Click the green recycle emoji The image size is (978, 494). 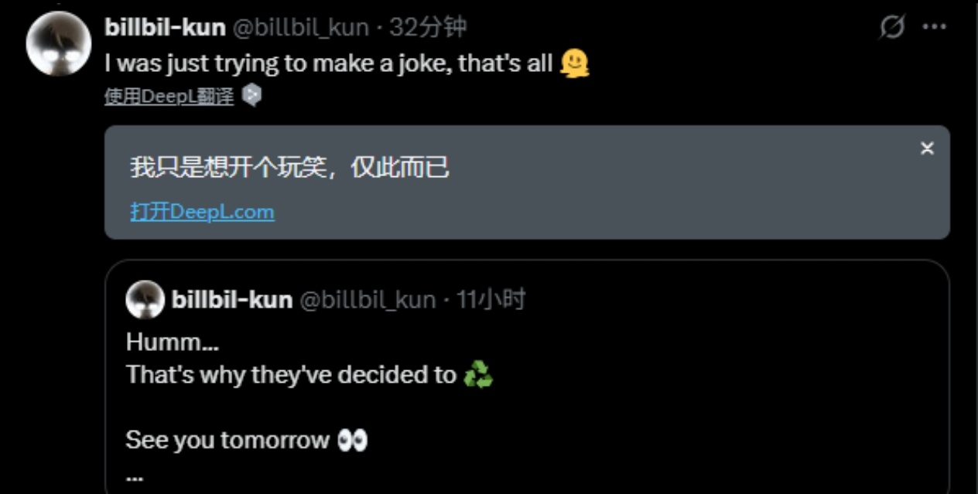477,376
